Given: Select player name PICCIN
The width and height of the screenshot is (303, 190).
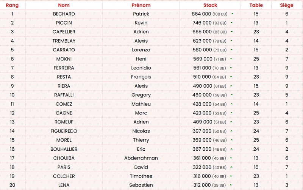Looking at the screenshot, I should pos(64,23).
